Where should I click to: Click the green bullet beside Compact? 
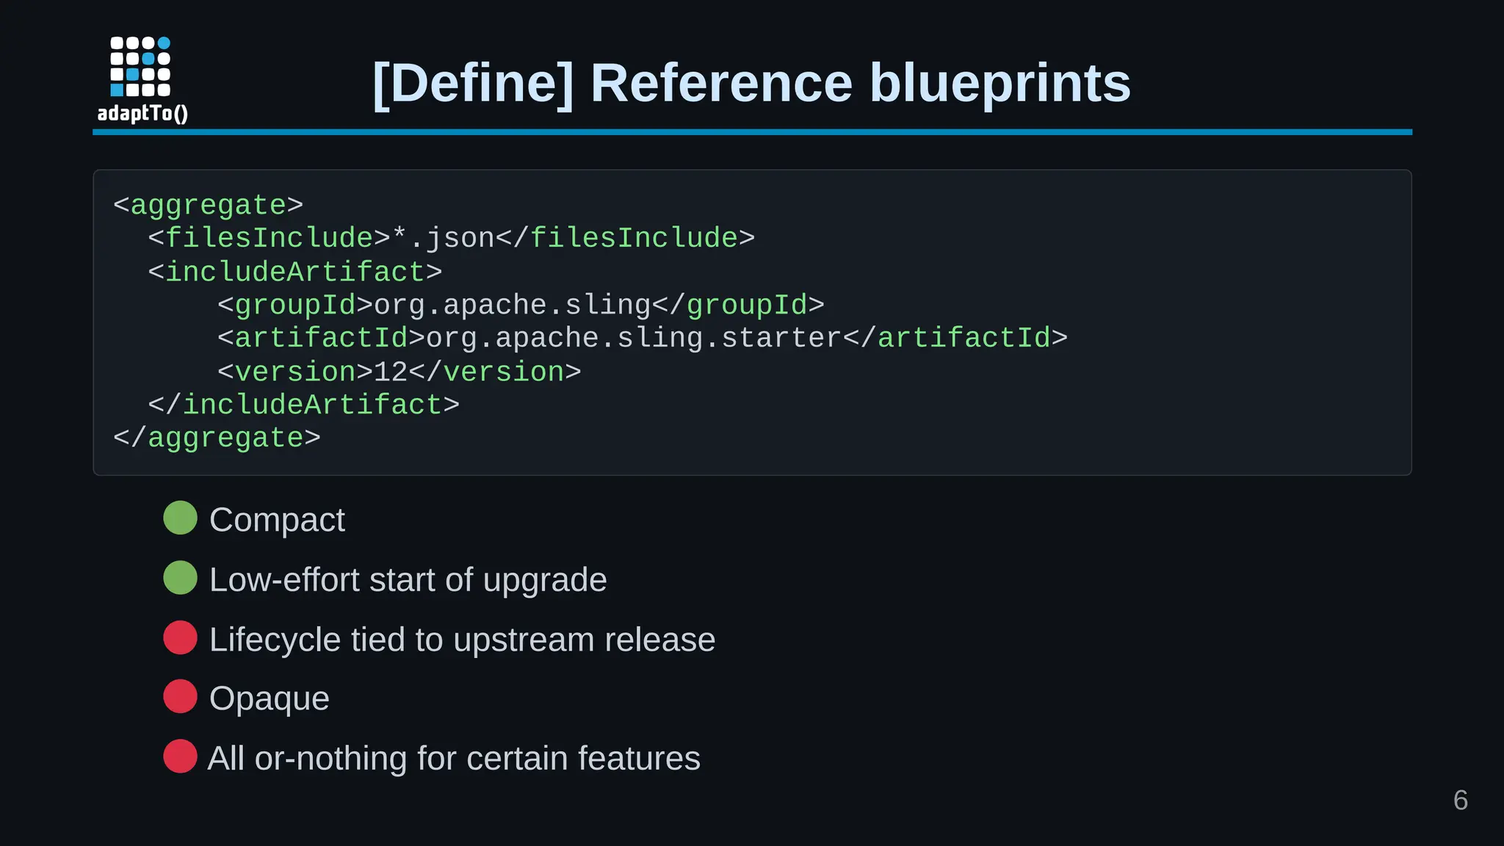(x=180, y=518)
